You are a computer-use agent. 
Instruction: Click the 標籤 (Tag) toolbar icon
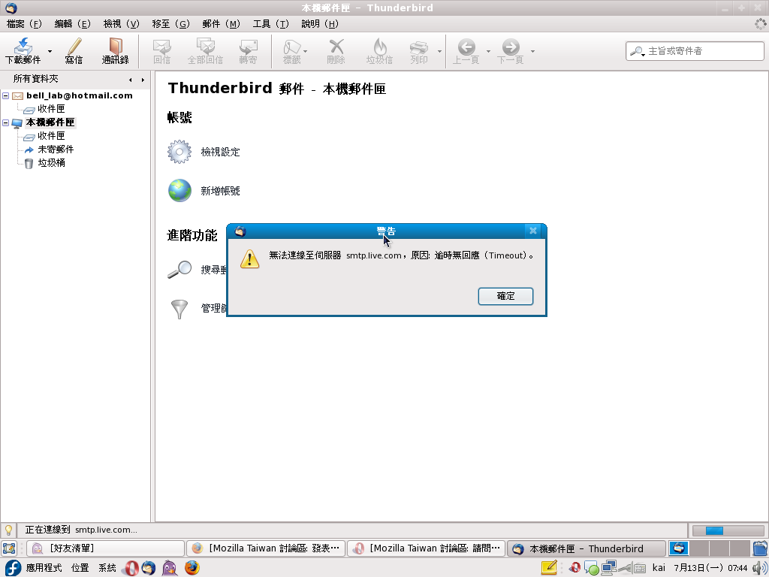[292, 50]
